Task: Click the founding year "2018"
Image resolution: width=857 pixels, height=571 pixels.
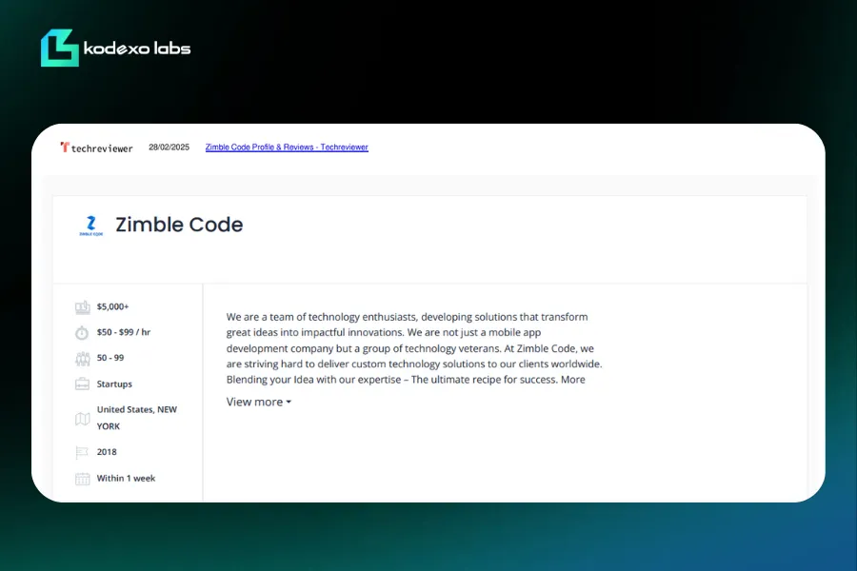Action: coord(107,452)
